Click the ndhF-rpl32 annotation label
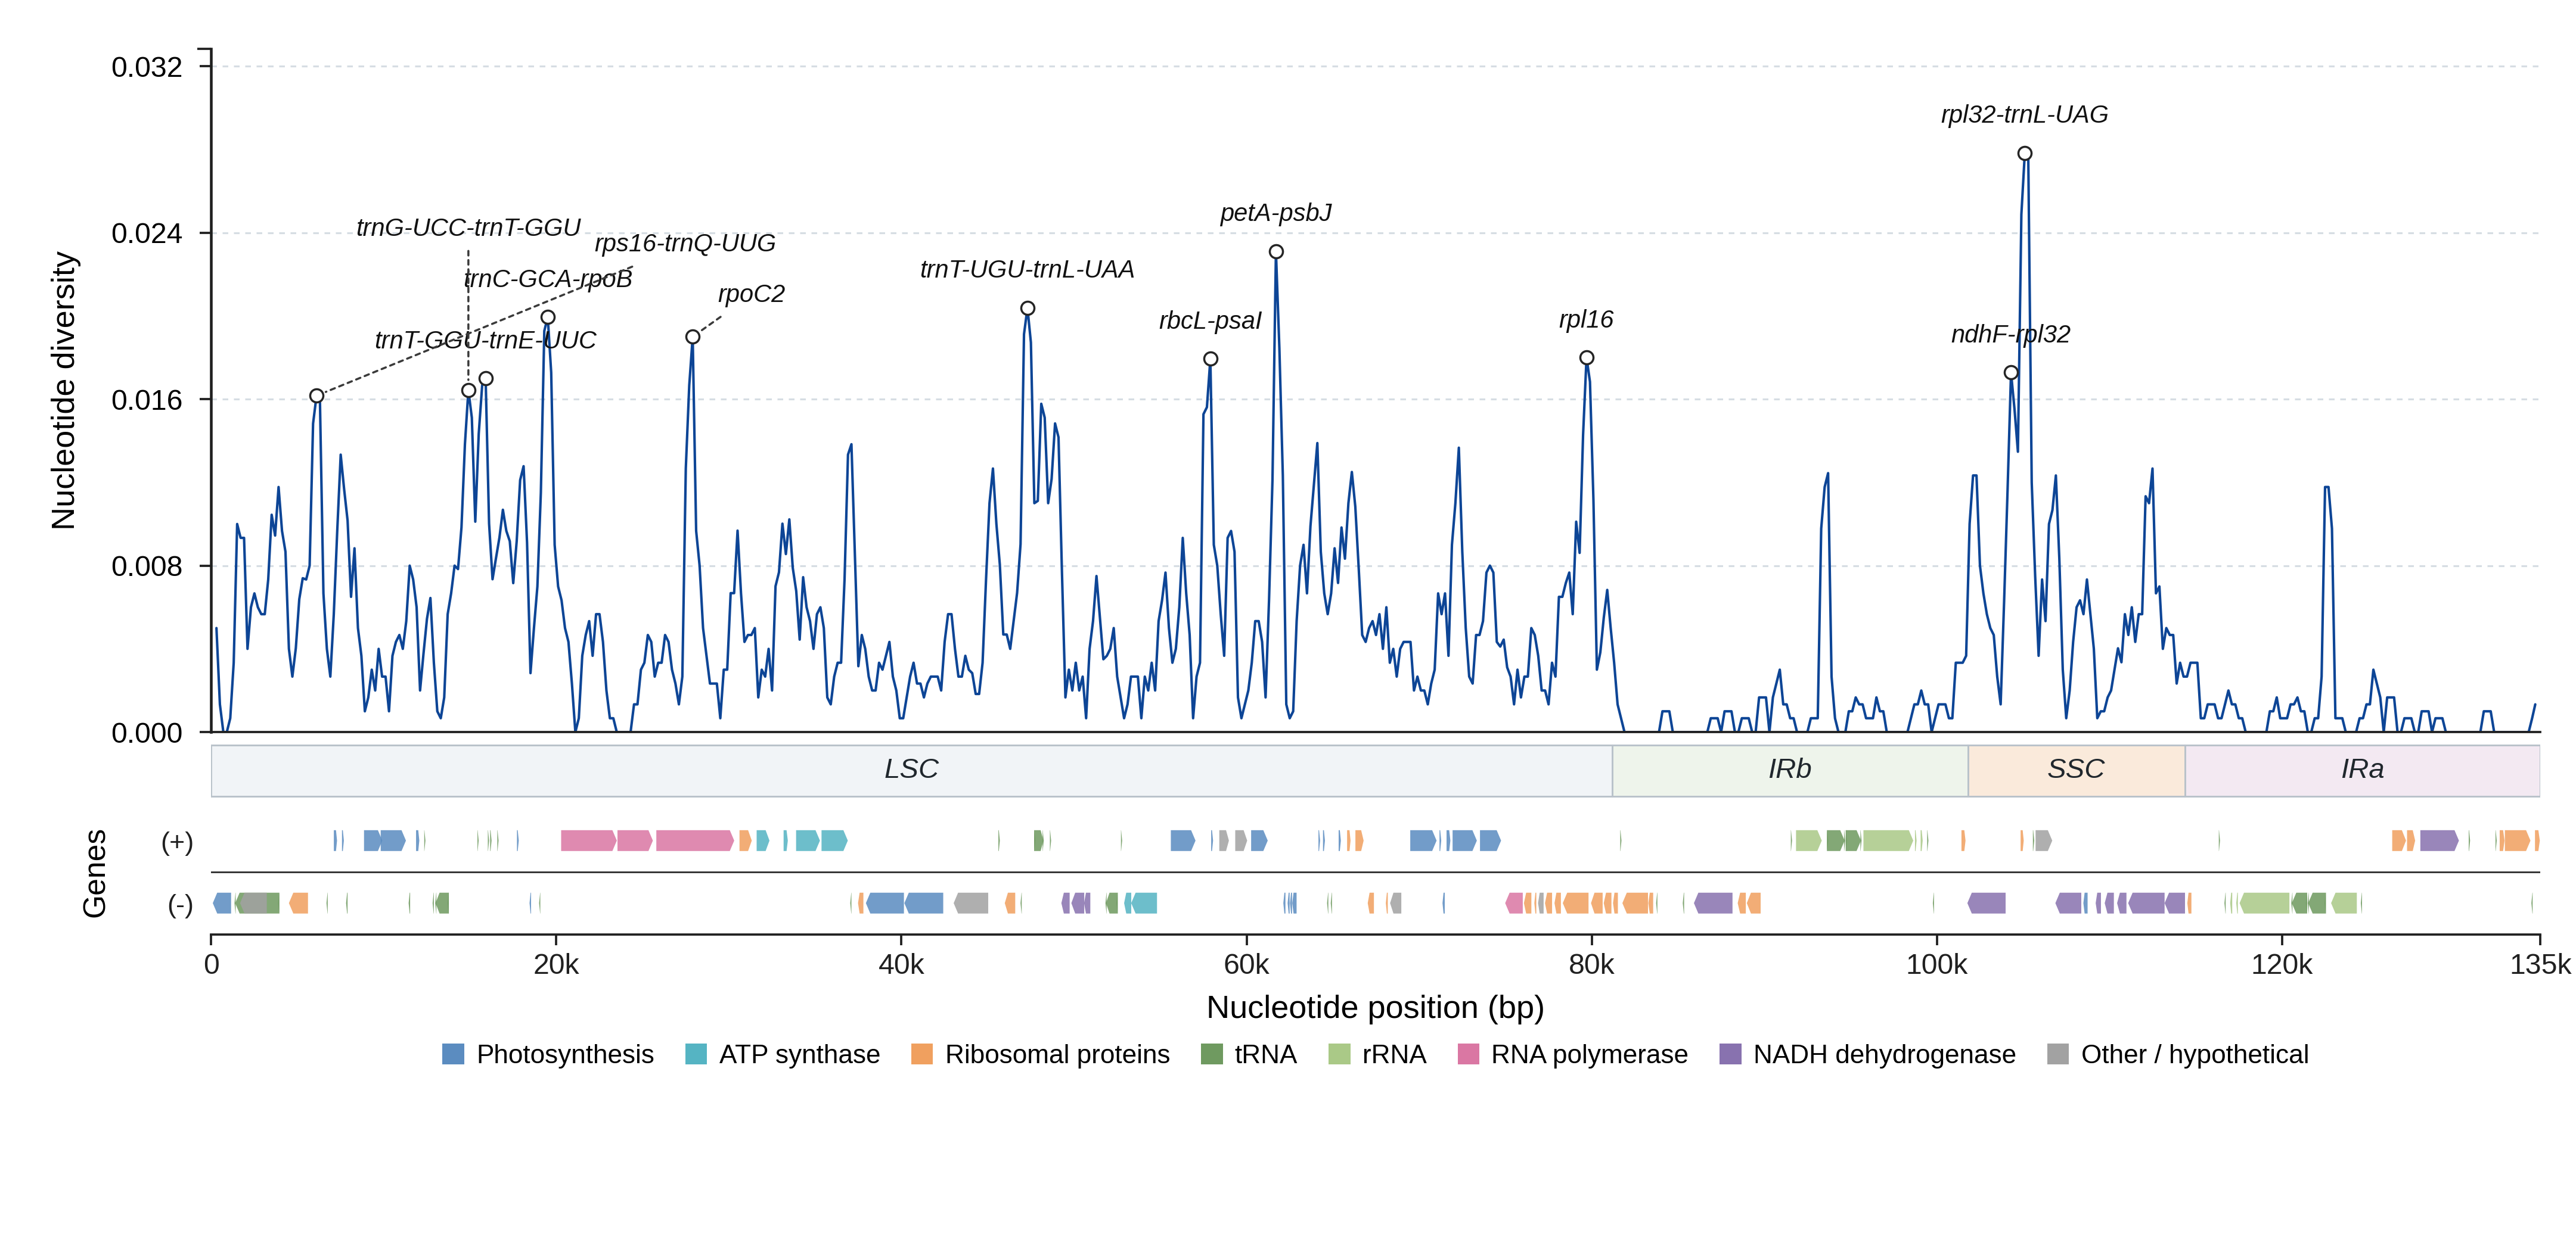 coord(2011,334)
